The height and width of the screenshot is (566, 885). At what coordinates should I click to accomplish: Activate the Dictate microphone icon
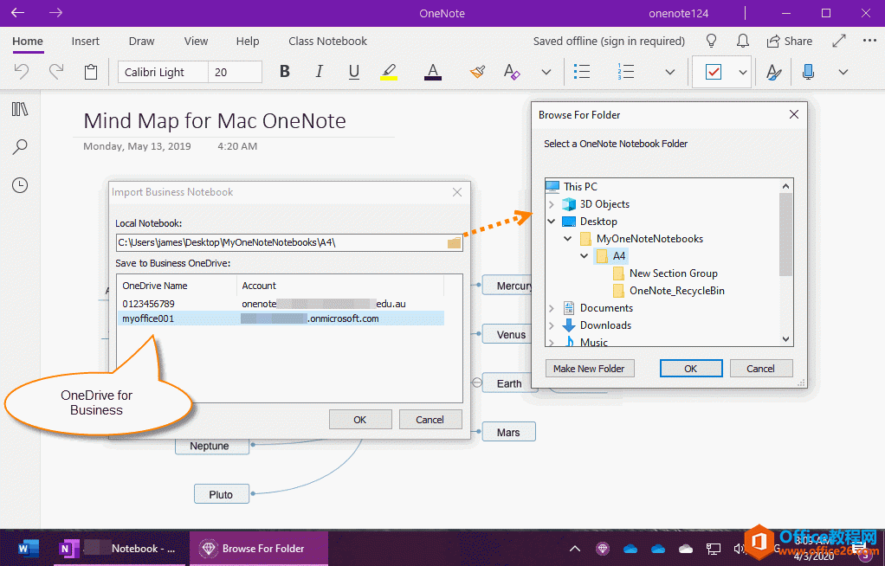point(808,72)
